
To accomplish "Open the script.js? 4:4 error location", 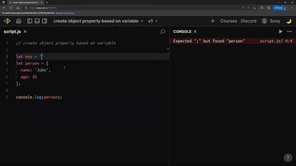I will tap(276, 41).
